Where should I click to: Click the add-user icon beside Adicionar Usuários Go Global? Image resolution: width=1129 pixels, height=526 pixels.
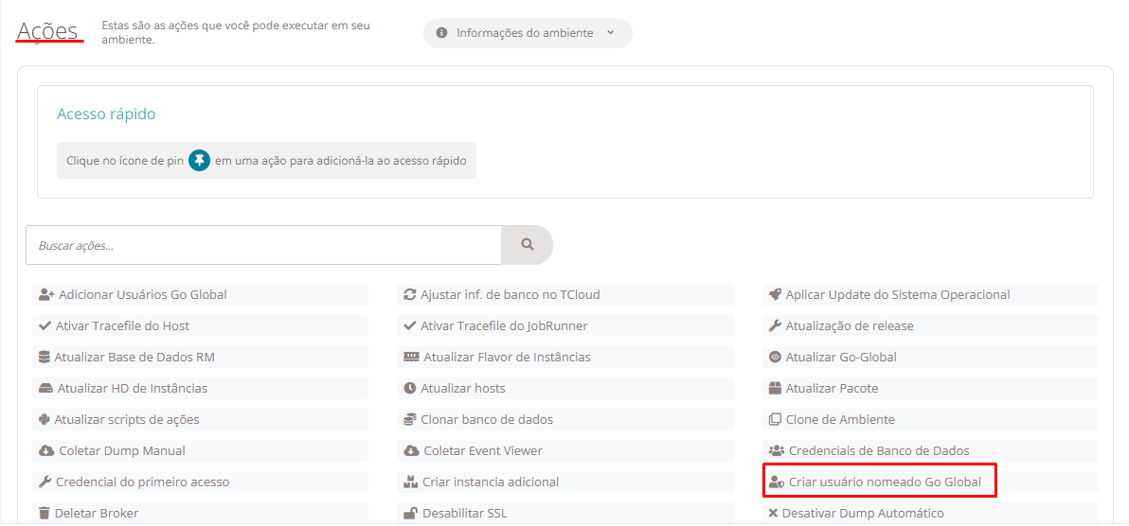pos(46,294)
